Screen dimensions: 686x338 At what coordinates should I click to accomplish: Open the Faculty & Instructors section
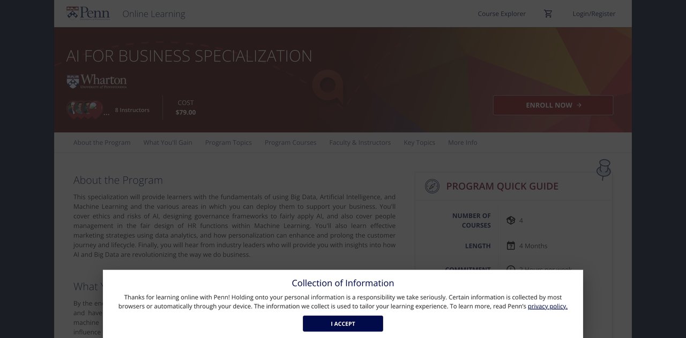(360, 142)
